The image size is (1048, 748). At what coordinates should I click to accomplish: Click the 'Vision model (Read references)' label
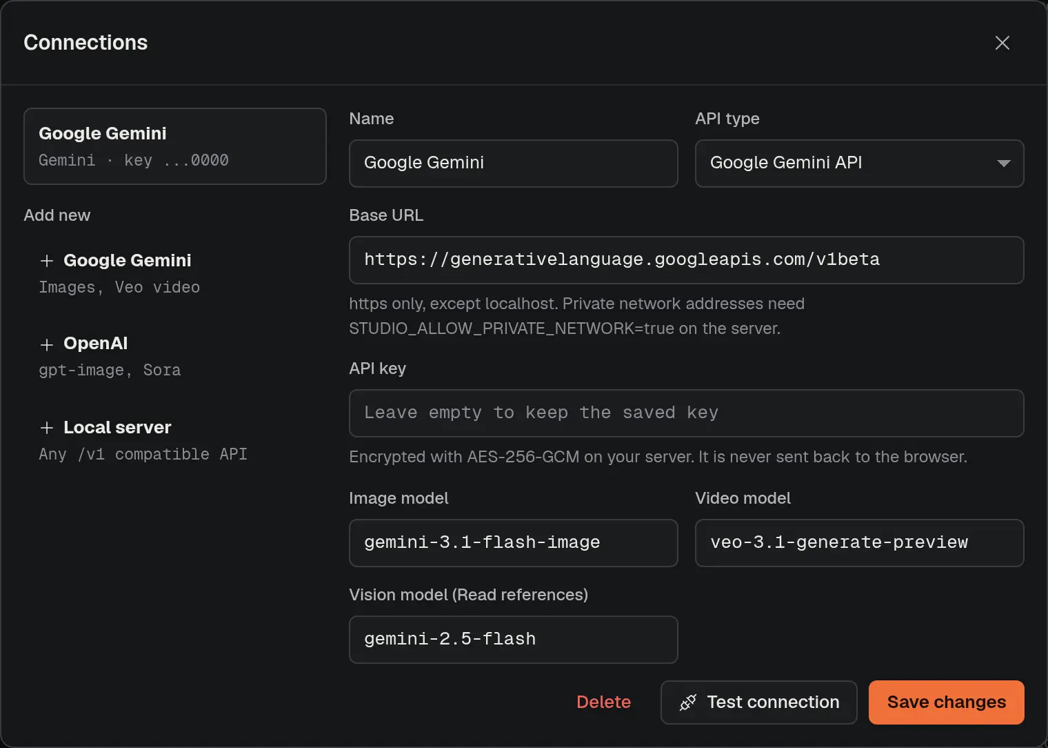coord(469,595)
